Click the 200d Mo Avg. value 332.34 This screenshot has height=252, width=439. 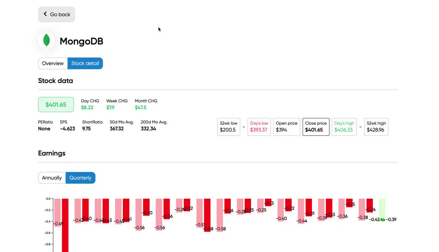click(149, 129)
